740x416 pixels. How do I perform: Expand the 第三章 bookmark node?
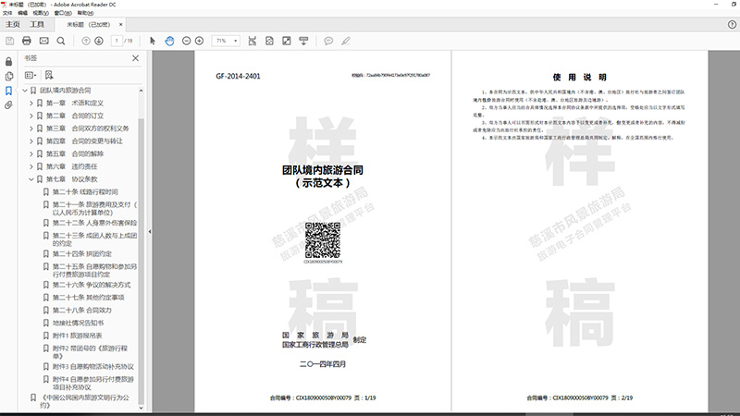tap(31, 128)
